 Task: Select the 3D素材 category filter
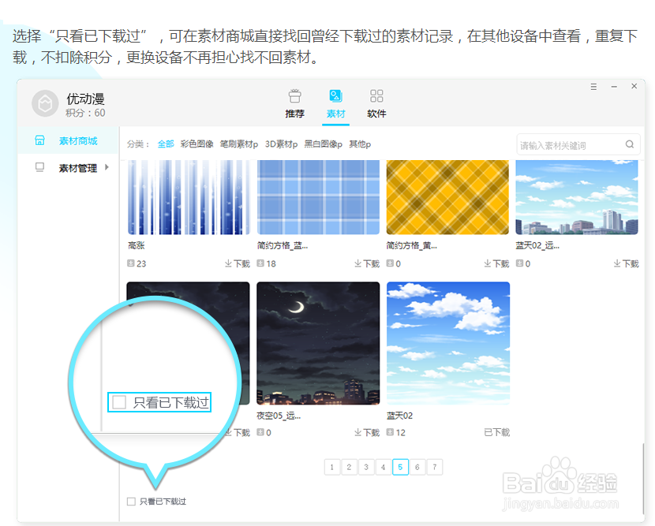coord(281,144)
